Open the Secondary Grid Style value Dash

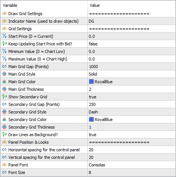tap(93, 112)
